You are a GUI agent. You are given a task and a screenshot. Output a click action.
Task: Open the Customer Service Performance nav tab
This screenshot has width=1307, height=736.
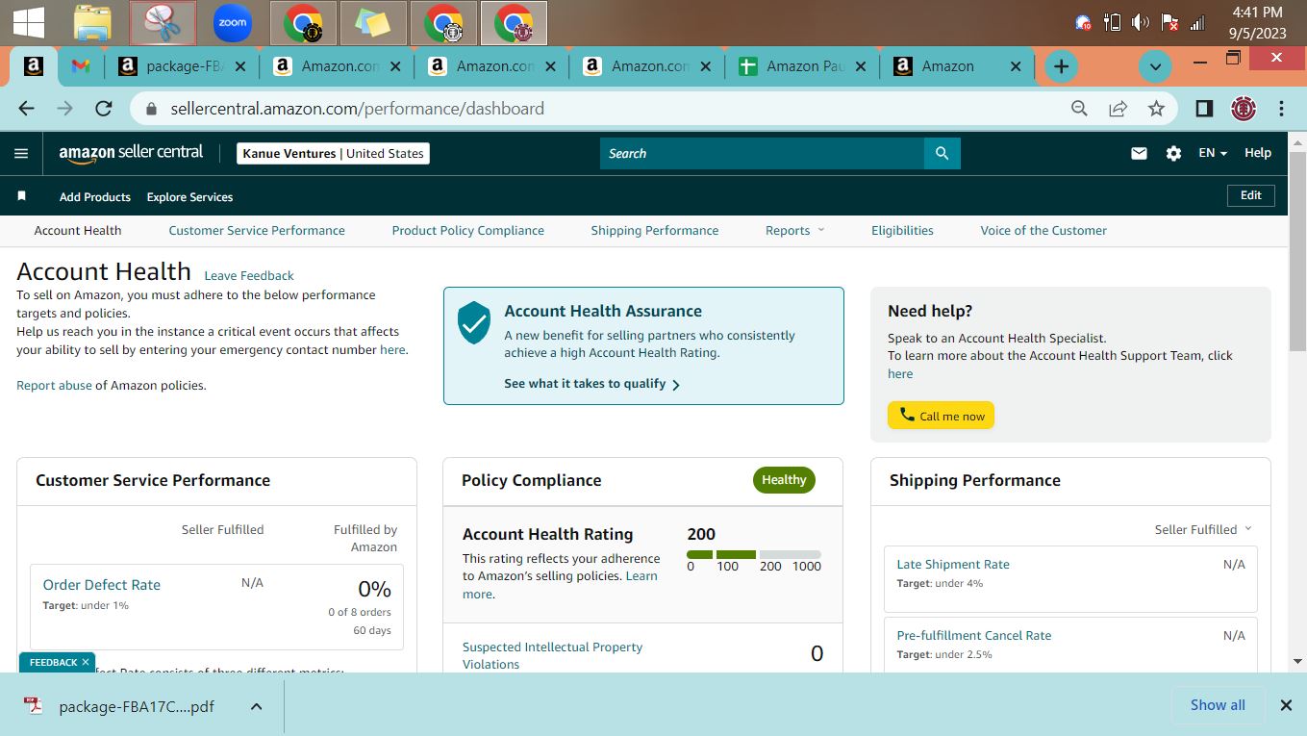(257, 230)
